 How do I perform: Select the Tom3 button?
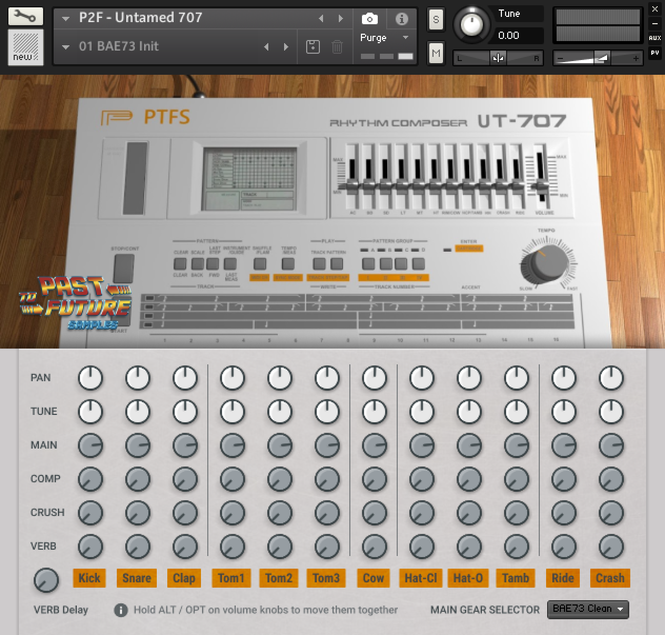tap(326, 578)
